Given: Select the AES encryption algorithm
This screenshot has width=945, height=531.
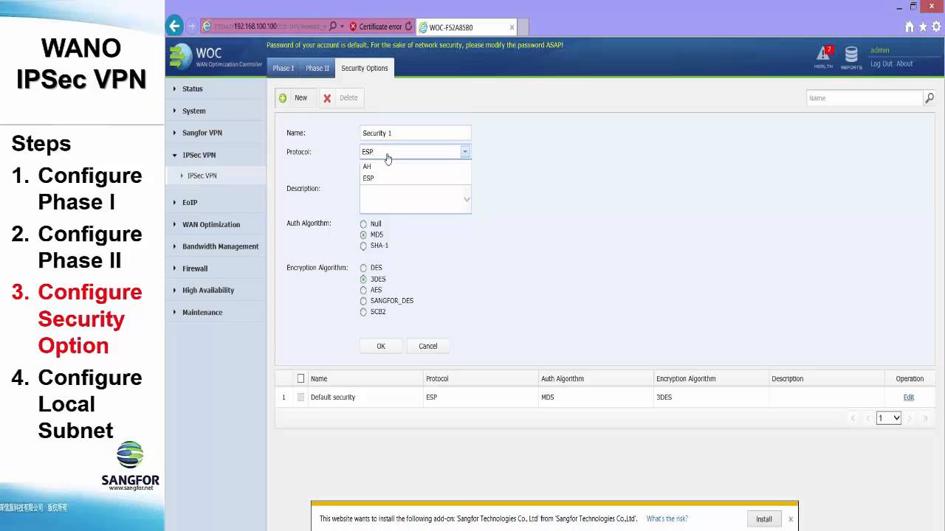Looking at the screenshot, I should (x=363, y=291).
